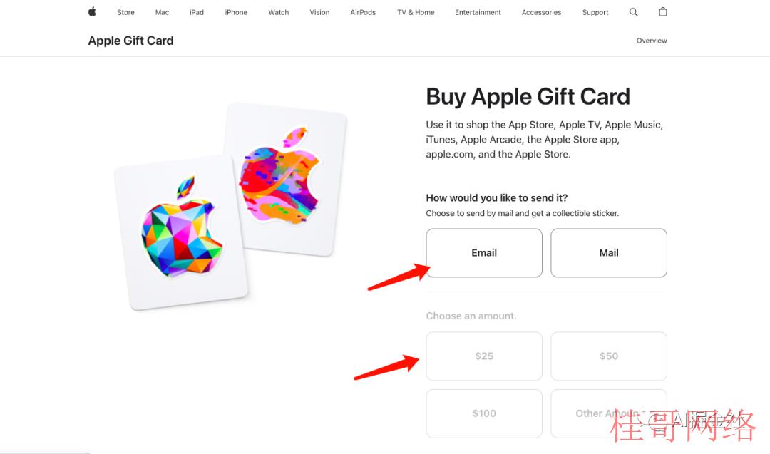Open the search magnifier icon

(x=634, y=12)
